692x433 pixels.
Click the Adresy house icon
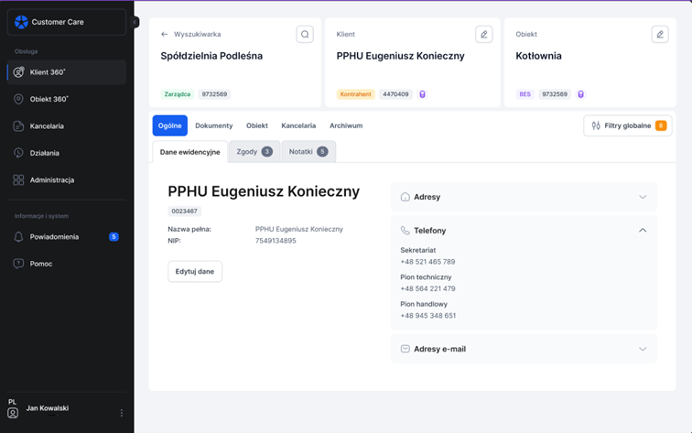click(x=405, y=197)
